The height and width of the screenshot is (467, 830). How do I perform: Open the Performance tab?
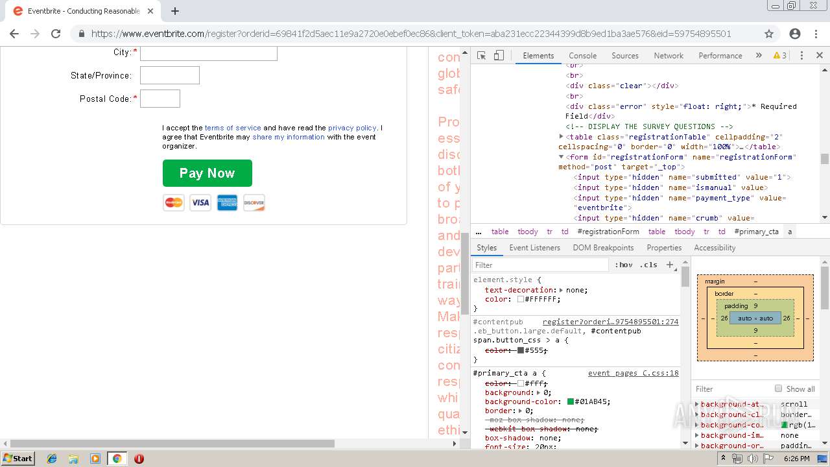click(720, 56)
